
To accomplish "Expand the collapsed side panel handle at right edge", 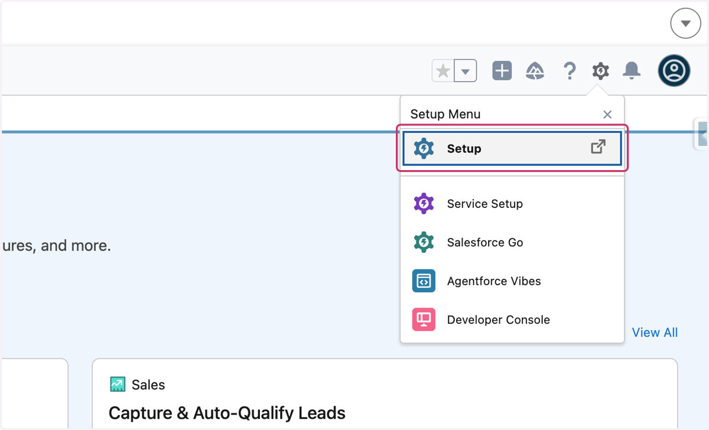I will [703, 134].
